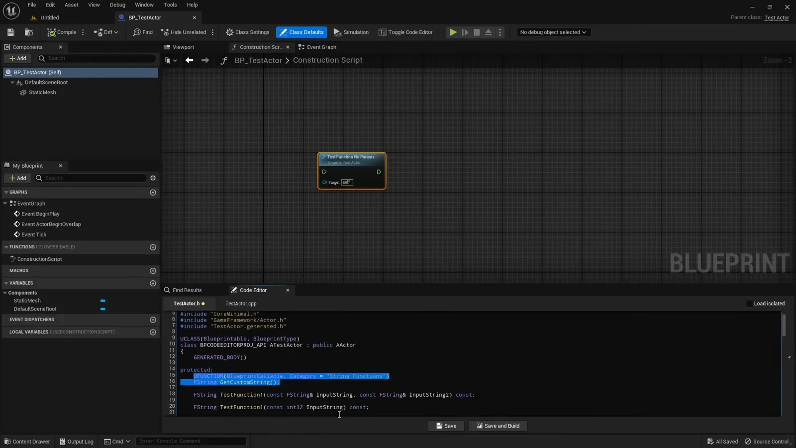
Task: Open play mode options menu
Action: click(500, 32)
